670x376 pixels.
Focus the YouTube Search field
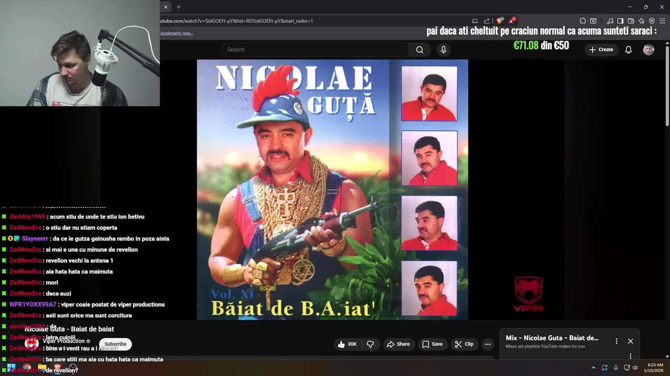pyautogui.click(x=315, y=50)
